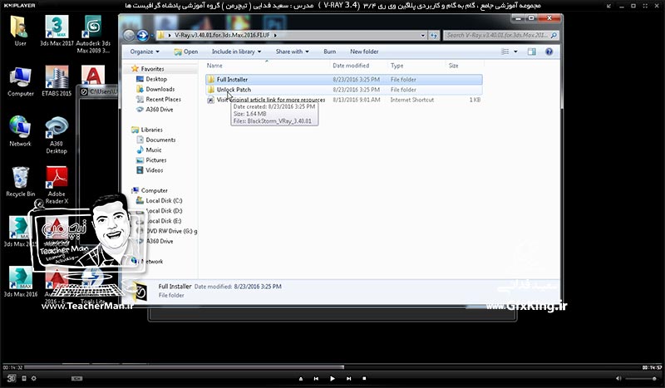This screenshot has height=388, width=665.
Task: Click the Burn toolbar button
Action: (329, 52)
